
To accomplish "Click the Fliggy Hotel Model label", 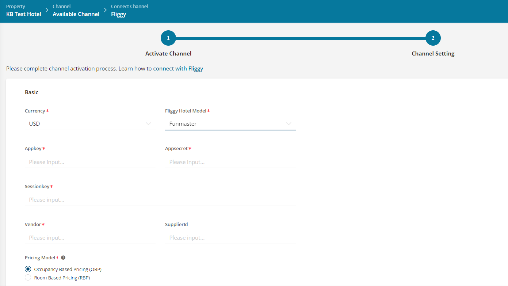I will [186, 111].
